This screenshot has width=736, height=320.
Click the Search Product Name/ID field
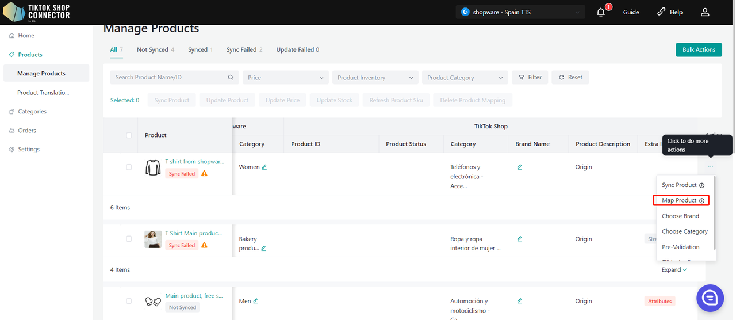tap(167, 78)
